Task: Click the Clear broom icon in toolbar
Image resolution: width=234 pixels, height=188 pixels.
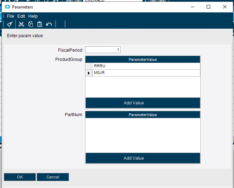Action: [x=10, y=24]
